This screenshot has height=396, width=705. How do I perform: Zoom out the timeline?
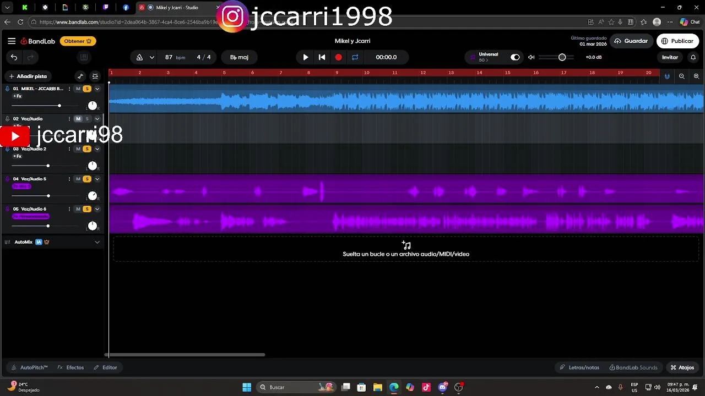[682, 76]
